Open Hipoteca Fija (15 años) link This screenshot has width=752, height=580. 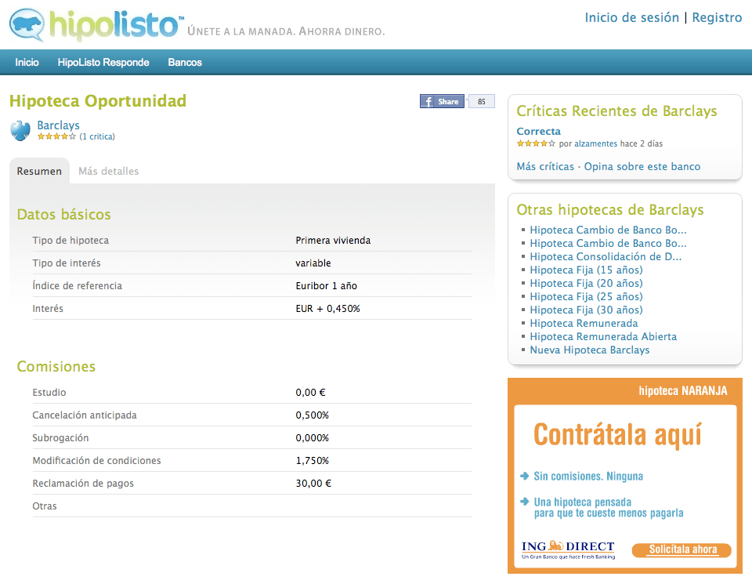pyautogui.click(x=586, y=270)
